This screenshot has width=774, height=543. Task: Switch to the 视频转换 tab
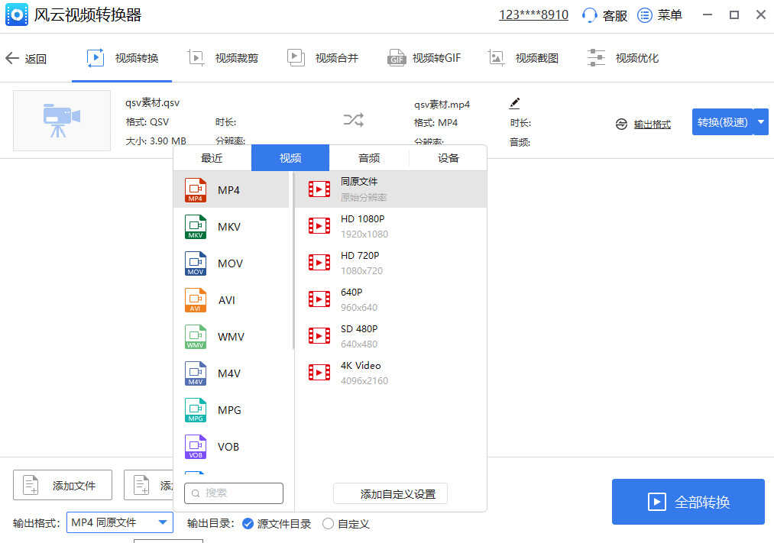click(122, 58)
